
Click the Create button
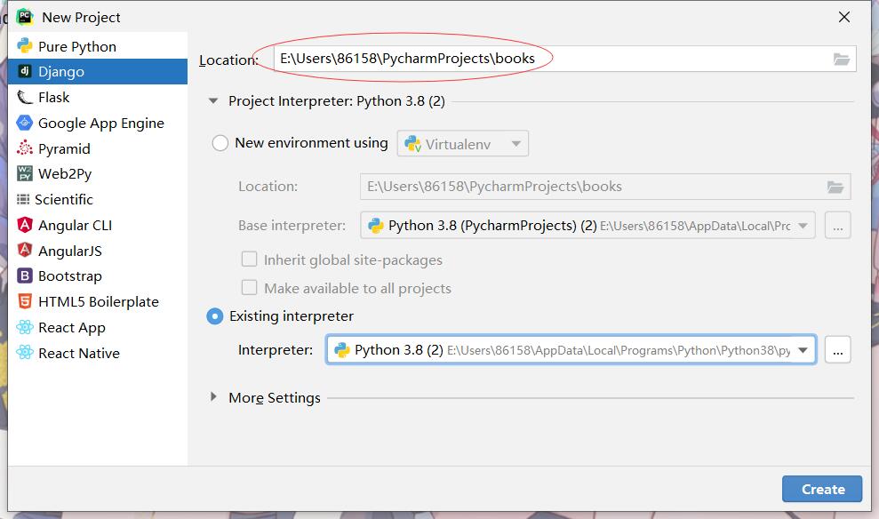point(822,489)
